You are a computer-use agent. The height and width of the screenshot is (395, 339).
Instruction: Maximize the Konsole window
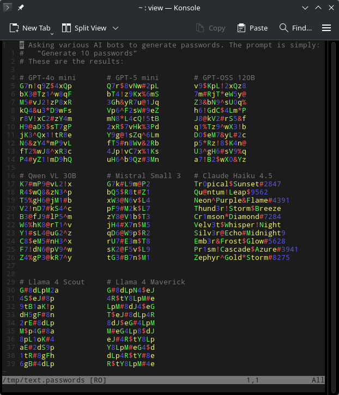tap(316, 8)
